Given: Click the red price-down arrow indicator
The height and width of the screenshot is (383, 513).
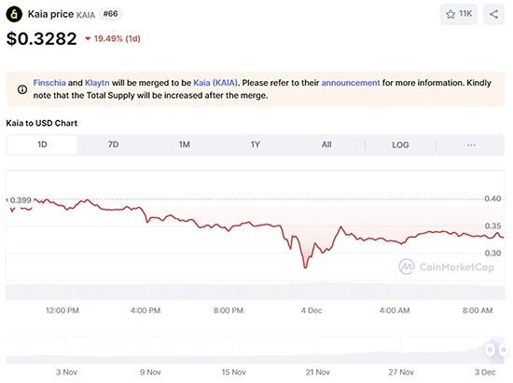Looking at the screenshot, I should [x=88, y=38].
